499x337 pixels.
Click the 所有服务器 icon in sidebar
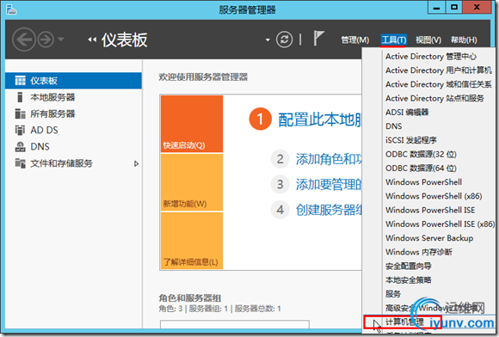(20, 113)
